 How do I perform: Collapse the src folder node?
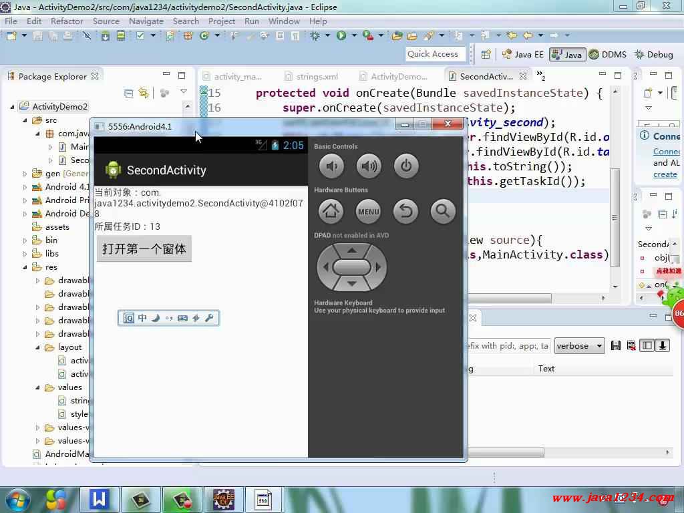(x=25, y=120)
